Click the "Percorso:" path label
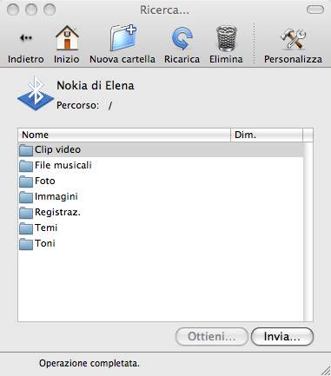 [x=77, y=105]
